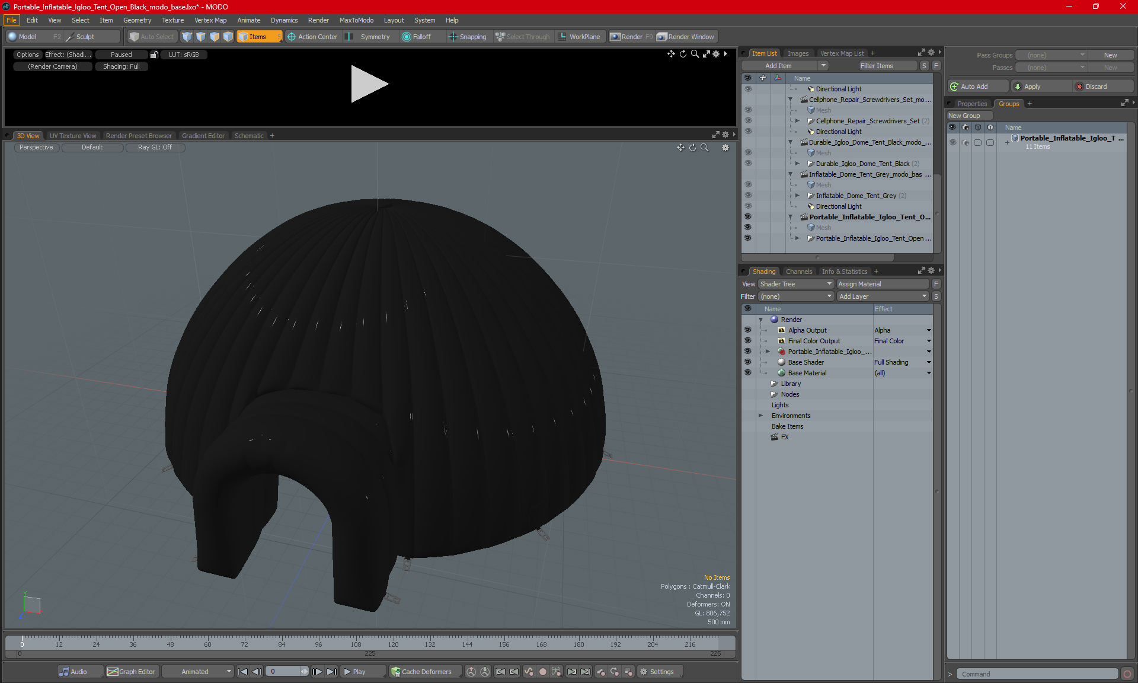The width and height of the screenshot is (1138, 683).
Task: Open the Geometry menu
Action: 137,20
